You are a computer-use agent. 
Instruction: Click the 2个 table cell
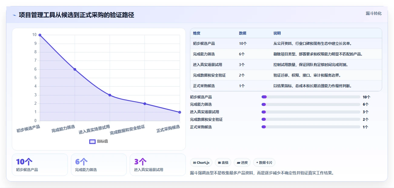[x=242, y=75]
